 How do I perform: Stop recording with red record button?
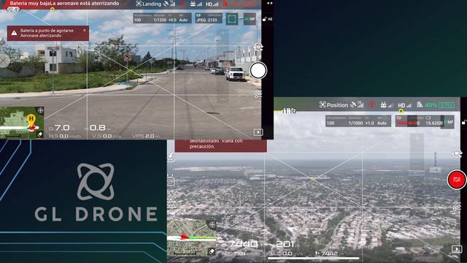(x=457, y=180)
